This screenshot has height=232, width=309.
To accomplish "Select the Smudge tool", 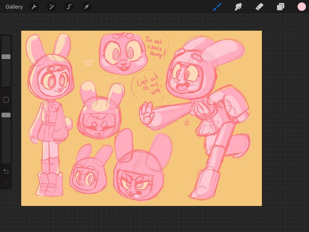I will click(238, 7).
